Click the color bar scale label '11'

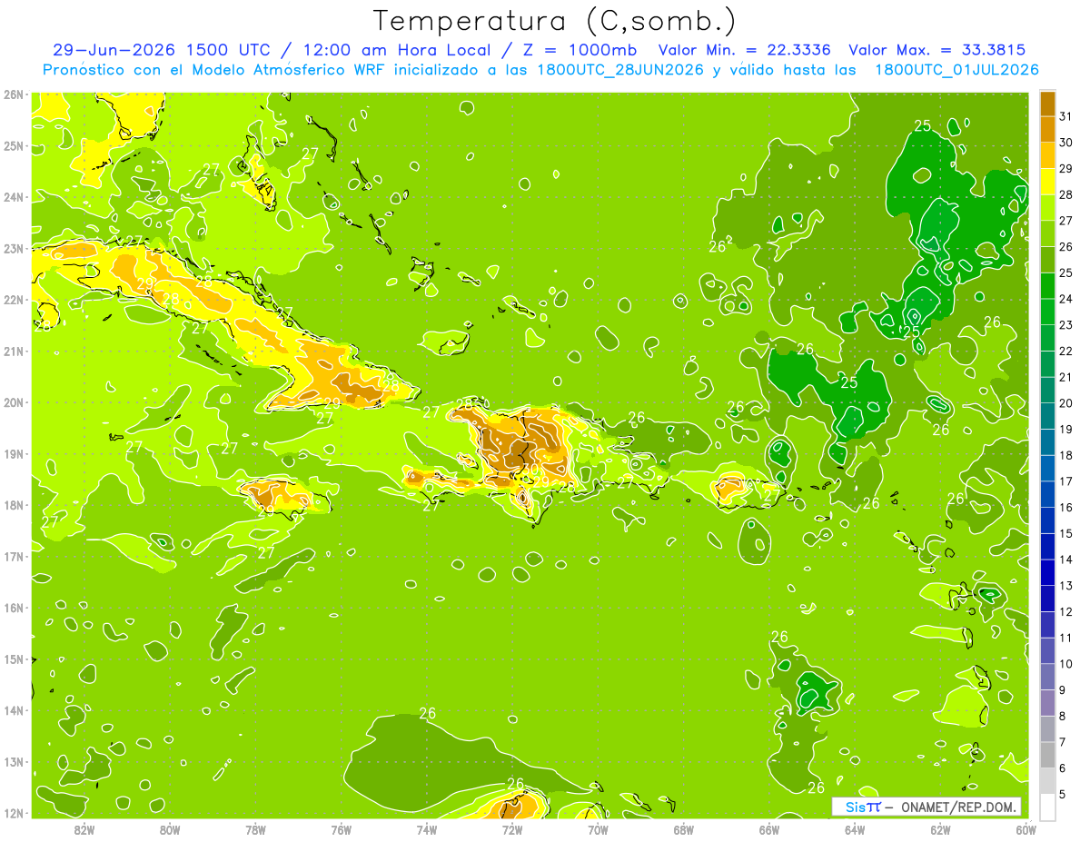(1066, 638)
